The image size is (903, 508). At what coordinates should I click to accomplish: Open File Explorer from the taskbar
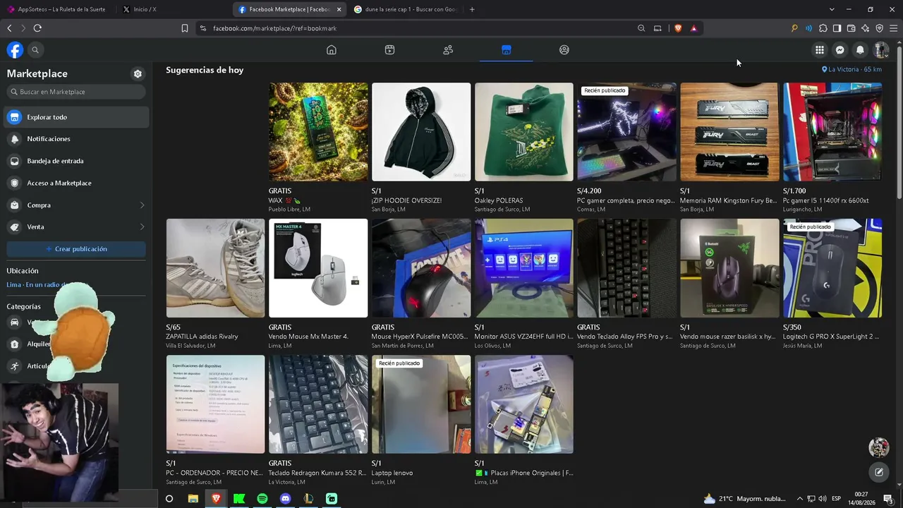pos(193,499)
